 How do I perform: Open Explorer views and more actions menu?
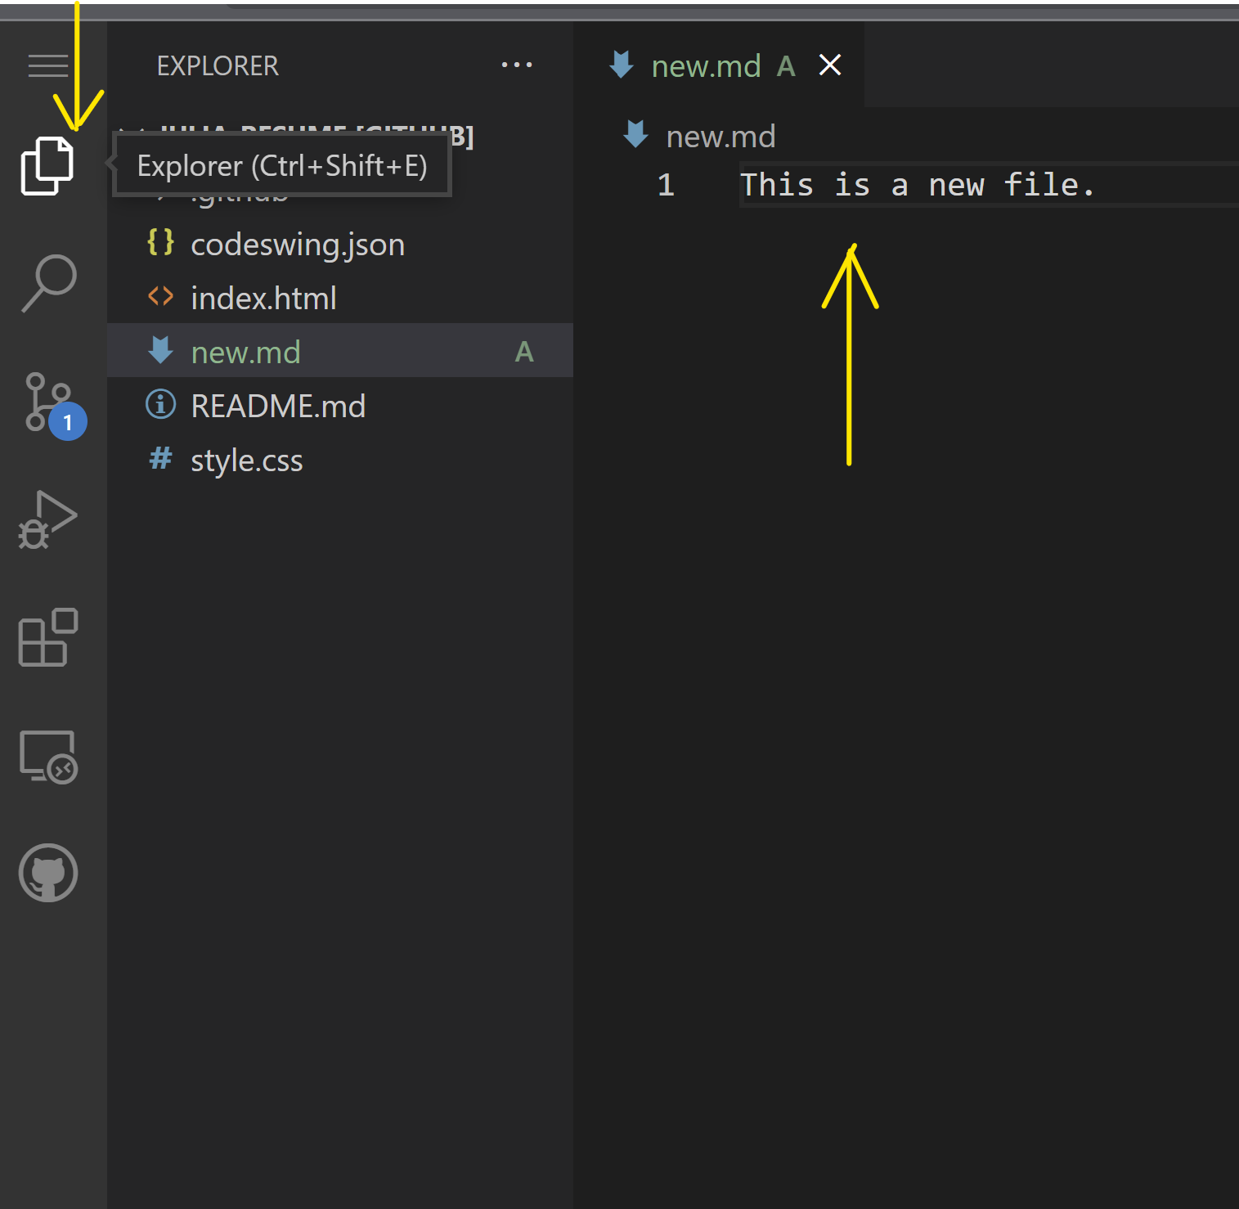tap(517, 65)
